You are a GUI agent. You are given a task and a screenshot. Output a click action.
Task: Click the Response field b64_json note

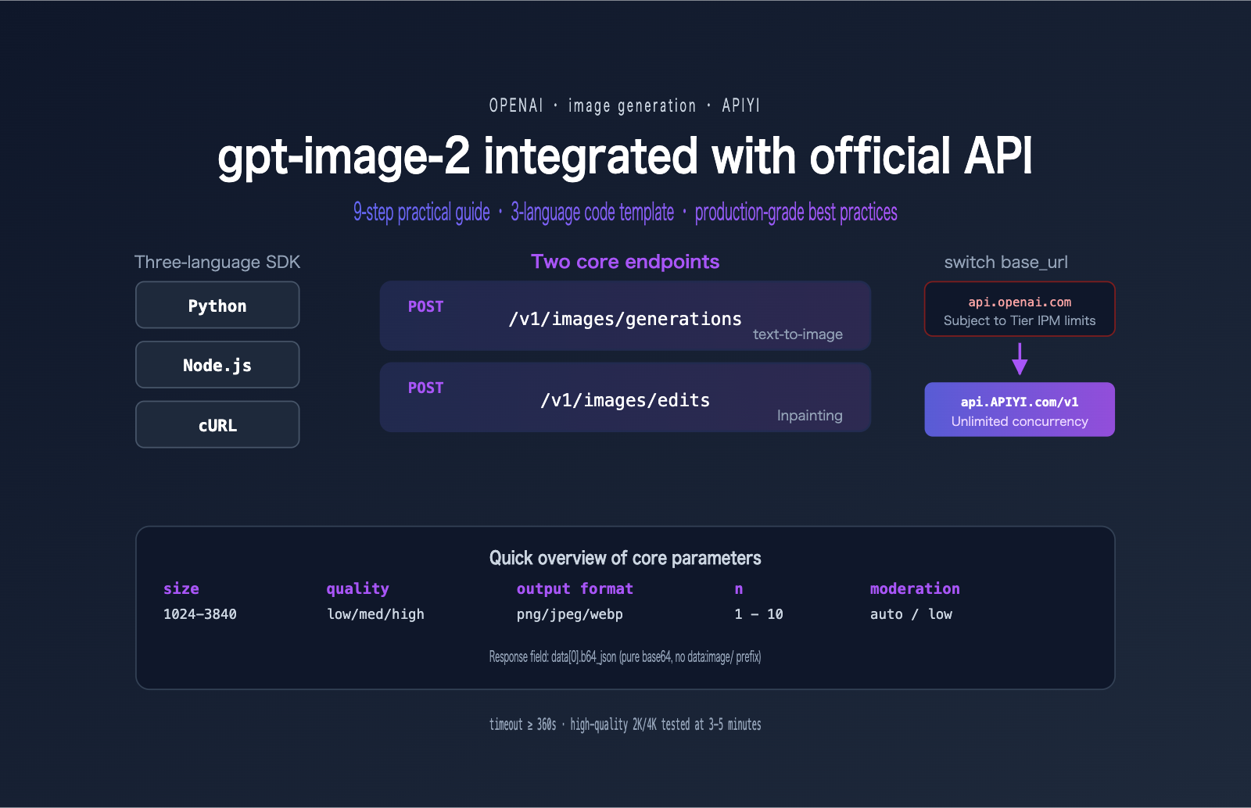tap(625, 657)
